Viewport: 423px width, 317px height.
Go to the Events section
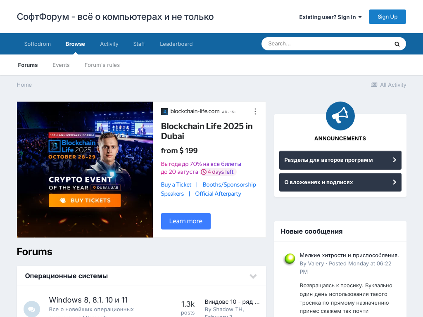[61, 65]
